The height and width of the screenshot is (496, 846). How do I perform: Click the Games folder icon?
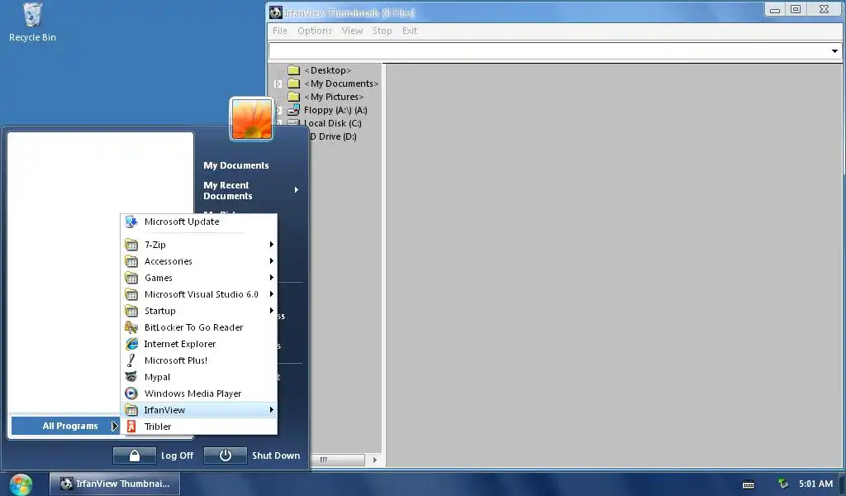pos(131,278)
